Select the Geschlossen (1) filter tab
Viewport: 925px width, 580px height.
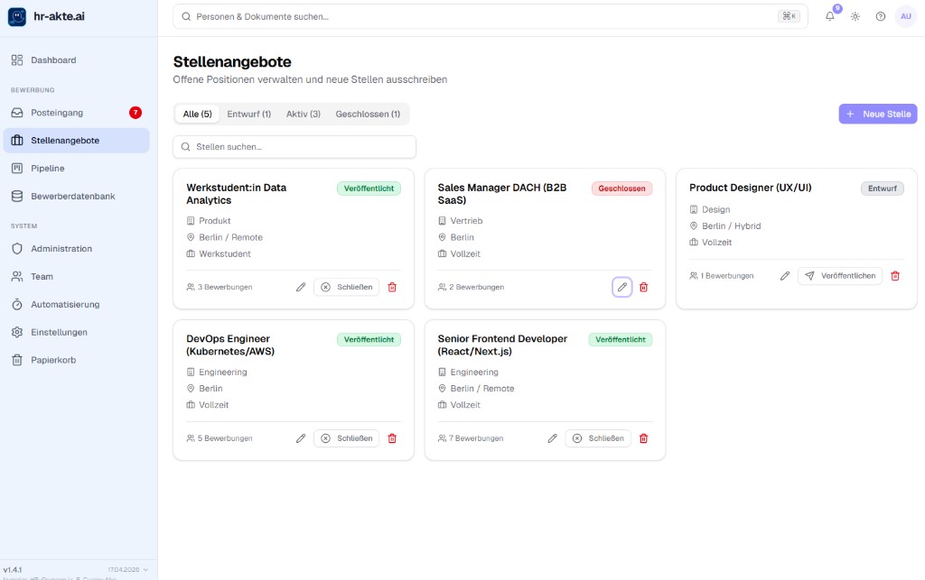tap(368, 115)
